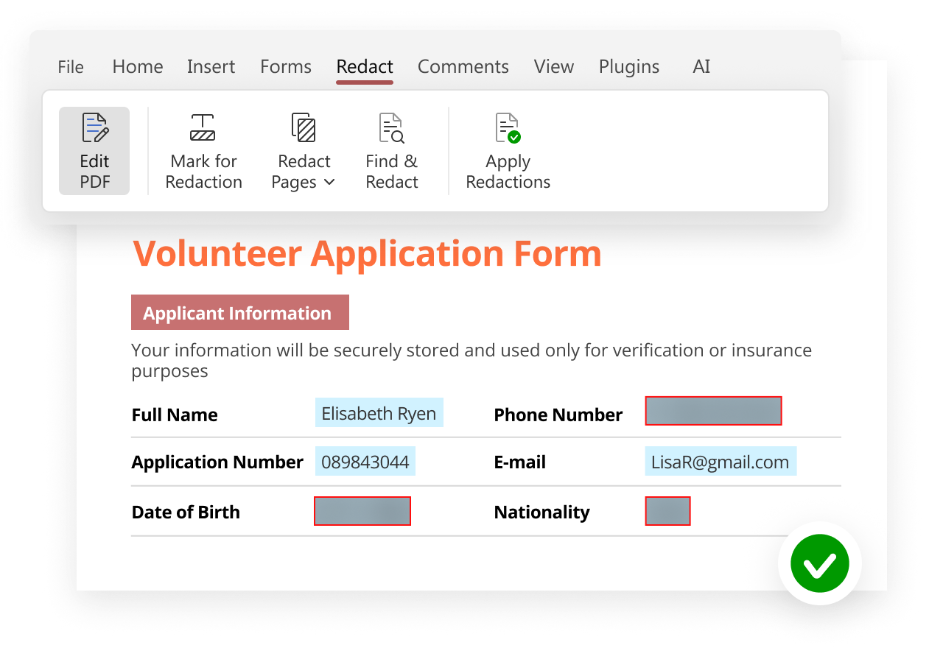Viewport: 943px width, 648px height.
Task: Click the E-mail label
Action: [x=520, y=462]
